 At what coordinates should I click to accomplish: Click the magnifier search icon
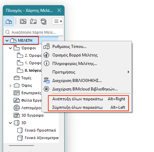point(7,32)
